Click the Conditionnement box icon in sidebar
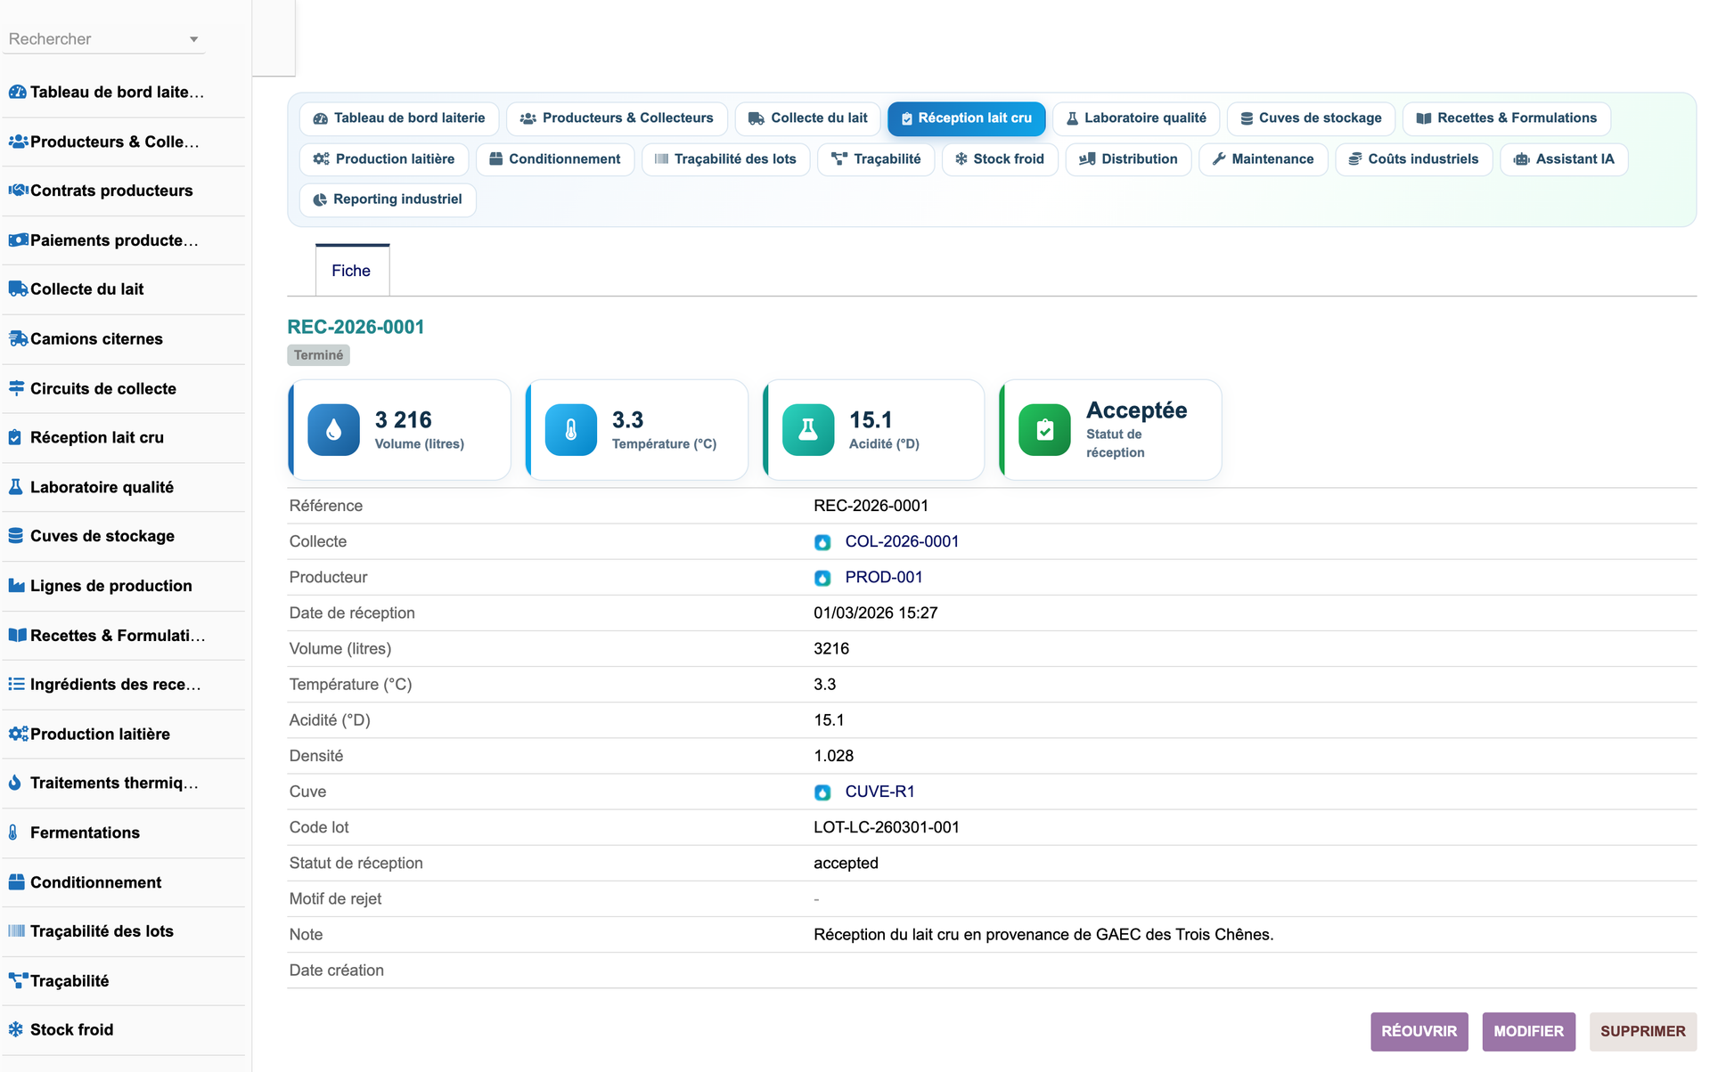Screen dimensions: 1734x1072 click(x=16, y=882)
